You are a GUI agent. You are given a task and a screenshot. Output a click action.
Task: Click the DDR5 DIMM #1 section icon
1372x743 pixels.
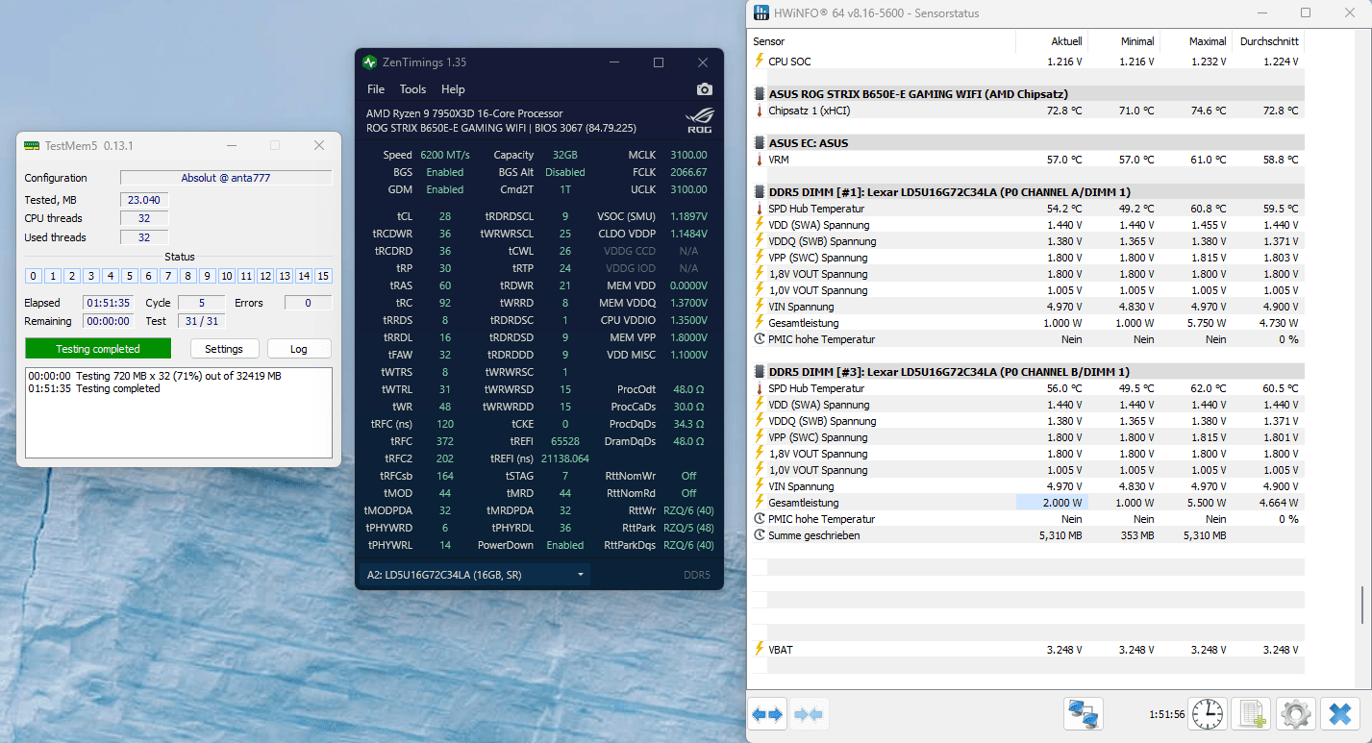point(760,192)
